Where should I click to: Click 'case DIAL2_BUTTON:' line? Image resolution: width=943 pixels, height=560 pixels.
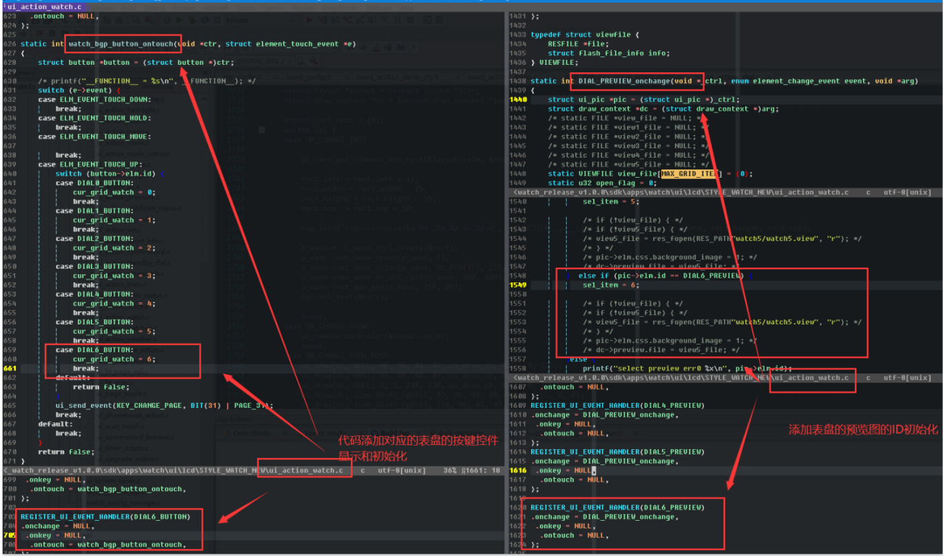[94, 238]
